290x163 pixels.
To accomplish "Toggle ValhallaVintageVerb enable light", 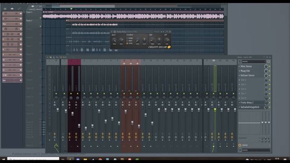I will click(270, 107).
